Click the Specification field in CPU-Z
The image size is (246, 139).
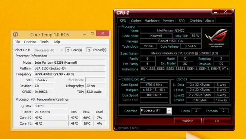[x=184, y=53]
